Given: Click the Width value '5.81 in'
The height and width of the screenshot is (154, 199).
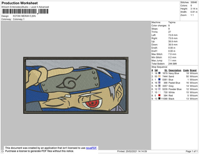Looking at the screenshot, I should click(x=194, y=12).
